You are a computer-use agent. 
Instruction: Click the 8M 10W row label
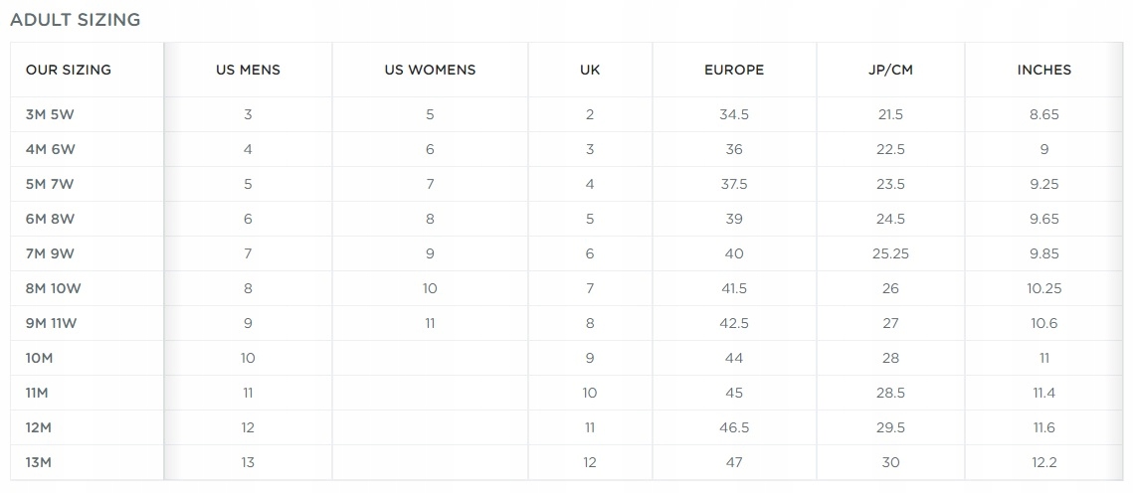click(x=54, y=288)
